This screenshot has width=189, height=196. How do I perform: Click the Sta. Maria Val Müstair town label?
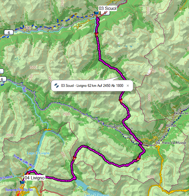[x=171, y=143]
